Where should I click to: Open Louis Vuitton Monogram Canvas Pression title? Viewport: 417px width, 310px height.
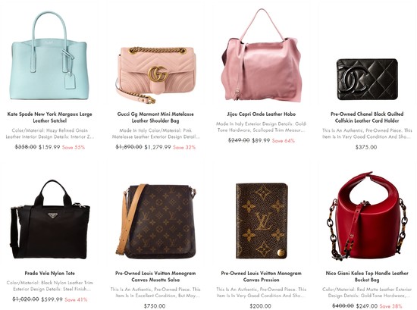(x=261, y=276)
